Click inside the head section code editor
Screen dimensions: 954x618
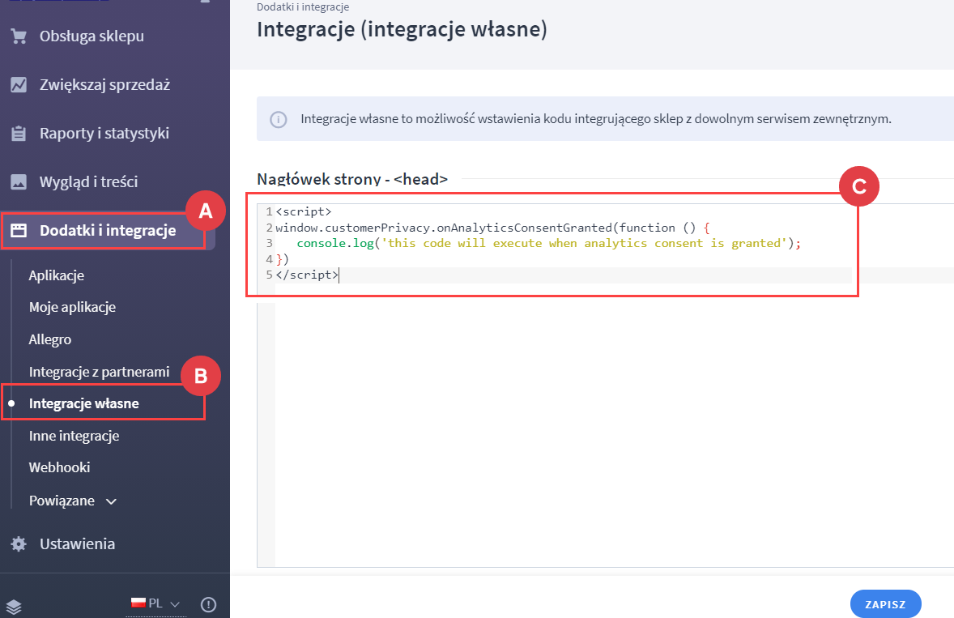click(526, 243)
